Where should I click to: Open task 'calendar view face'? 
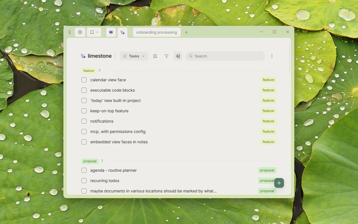click(108, 80)
